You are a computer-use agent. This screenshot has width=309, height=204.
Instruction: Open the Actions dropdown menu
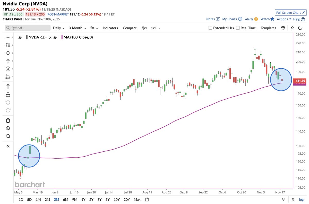pyautogui.click(x=284, y=19)
